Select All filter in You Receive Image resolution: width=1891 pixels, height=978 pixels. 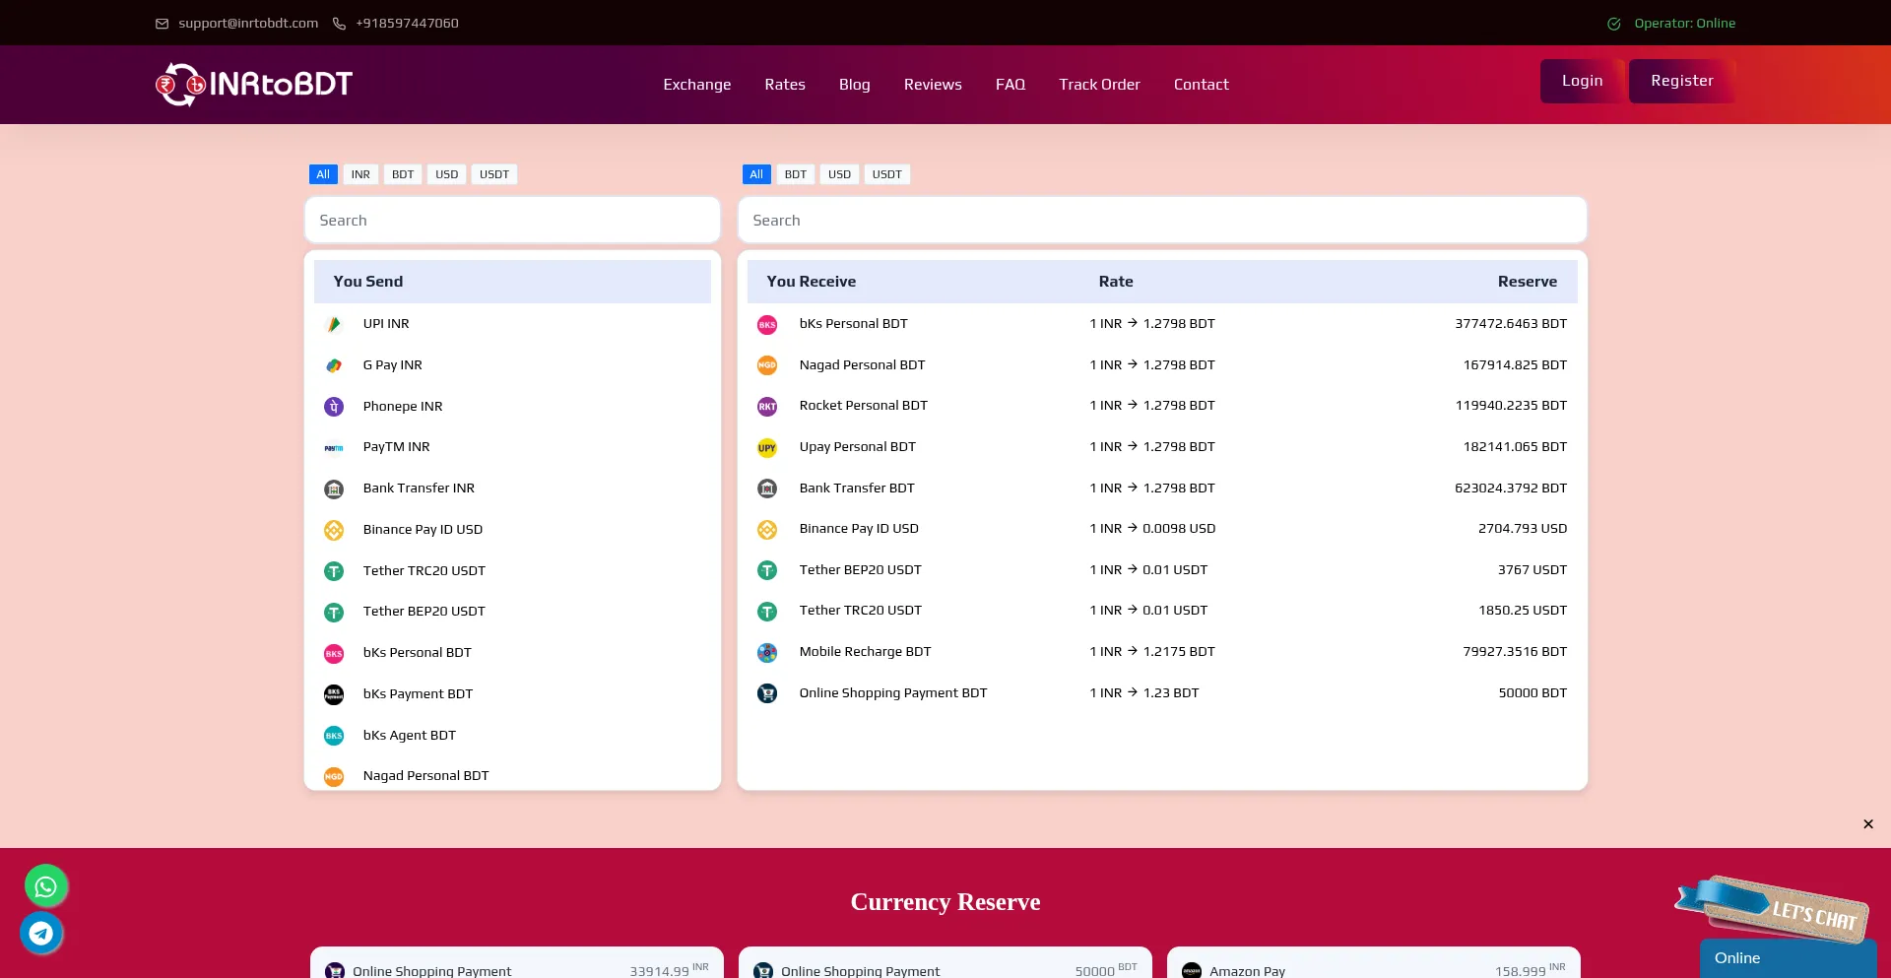tap(756, 174)
